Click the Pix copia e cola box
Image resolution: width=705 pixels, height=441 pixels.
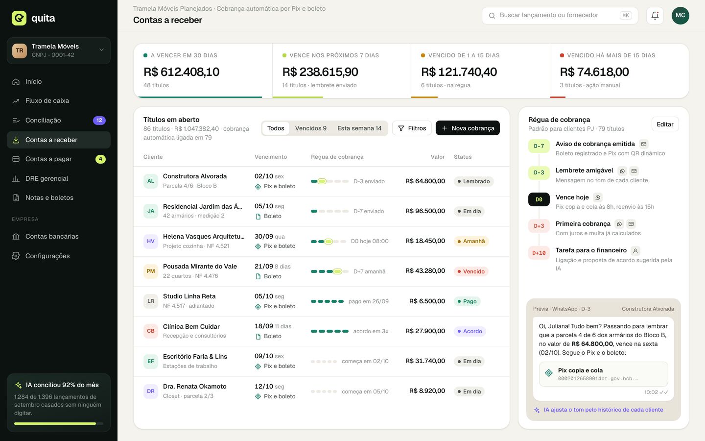tap(603, 374)
